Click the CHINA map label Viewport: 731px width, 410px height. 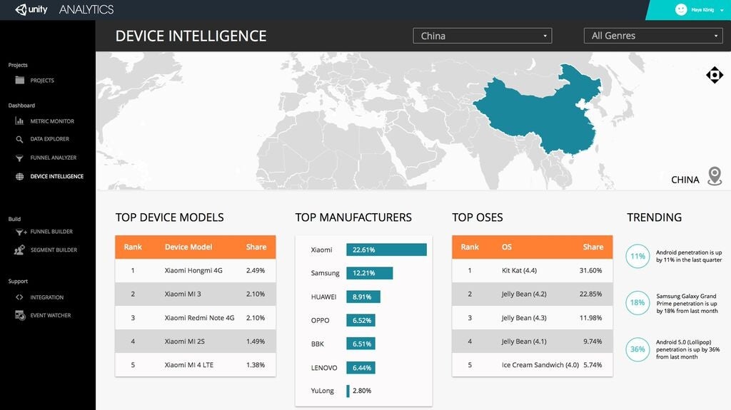685,180
